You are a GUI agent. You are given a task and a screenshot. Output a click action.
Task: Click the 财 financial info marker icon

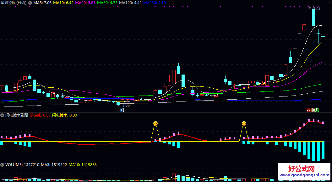(122, 110)
